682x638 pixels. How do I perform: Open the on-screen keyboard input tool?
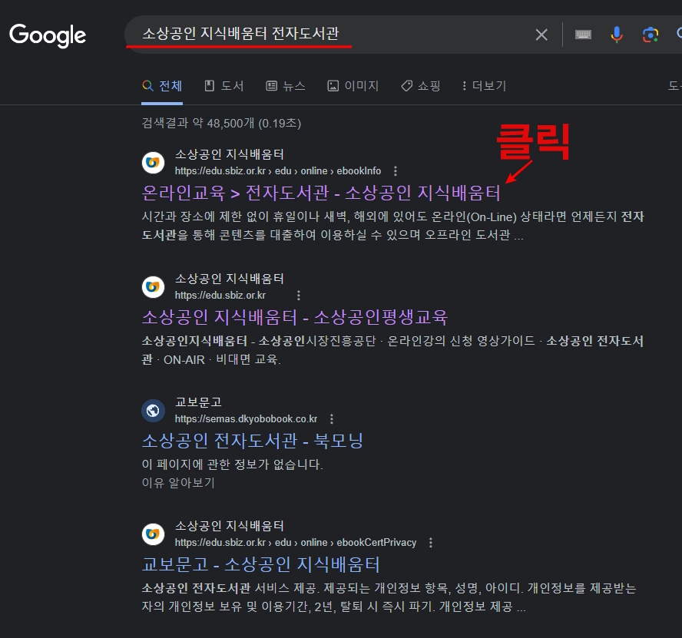583,34
